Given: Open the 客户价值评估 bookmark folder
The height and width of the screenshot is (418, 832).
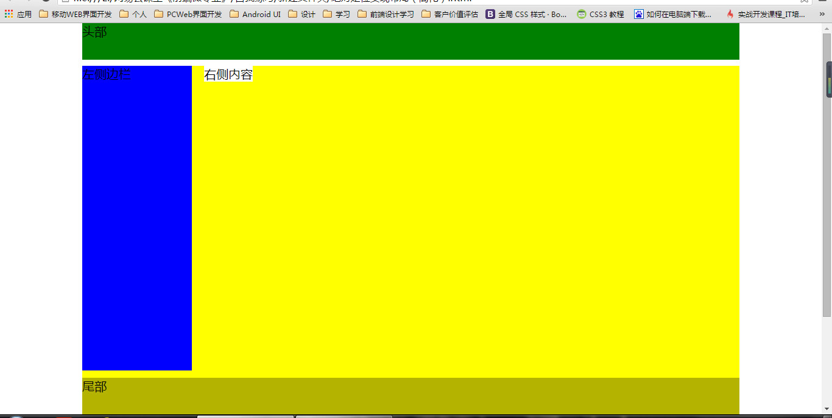Looking at the screenshot, I should coord(450,14).
